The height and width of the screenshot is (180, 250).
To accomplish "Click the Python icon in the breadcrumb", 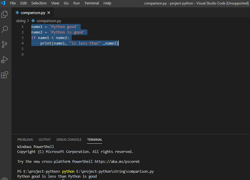I will click(33, 21).
